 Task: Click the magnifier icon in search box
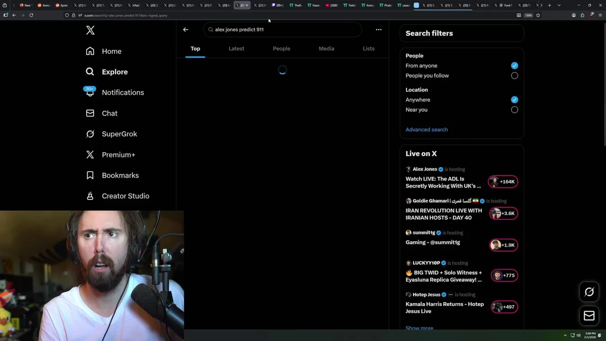211,29
